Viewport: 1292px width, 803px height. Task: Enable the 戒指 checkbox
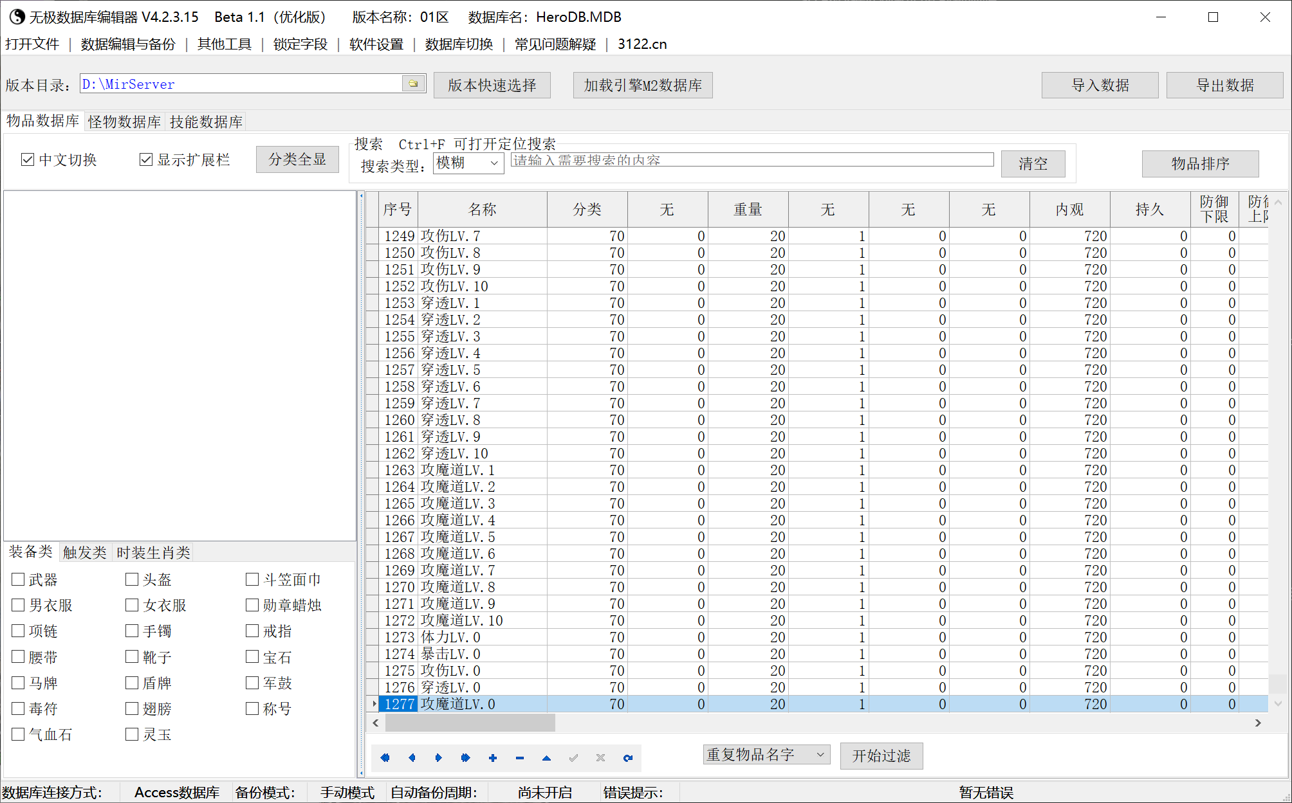point(252,631)
